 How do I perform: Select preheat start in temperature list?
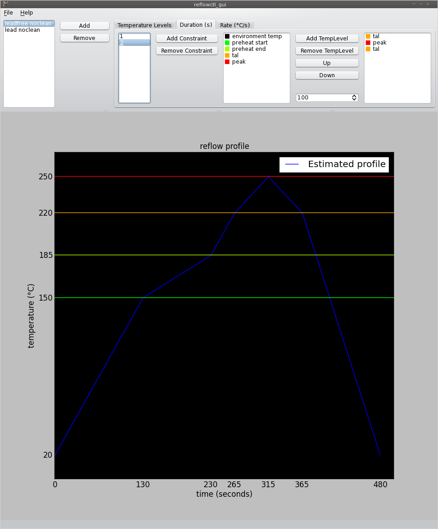pos(249,43)
